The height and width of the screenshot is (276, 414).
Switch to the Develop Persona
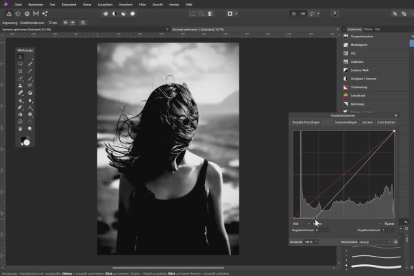click(x=27, y=14)
